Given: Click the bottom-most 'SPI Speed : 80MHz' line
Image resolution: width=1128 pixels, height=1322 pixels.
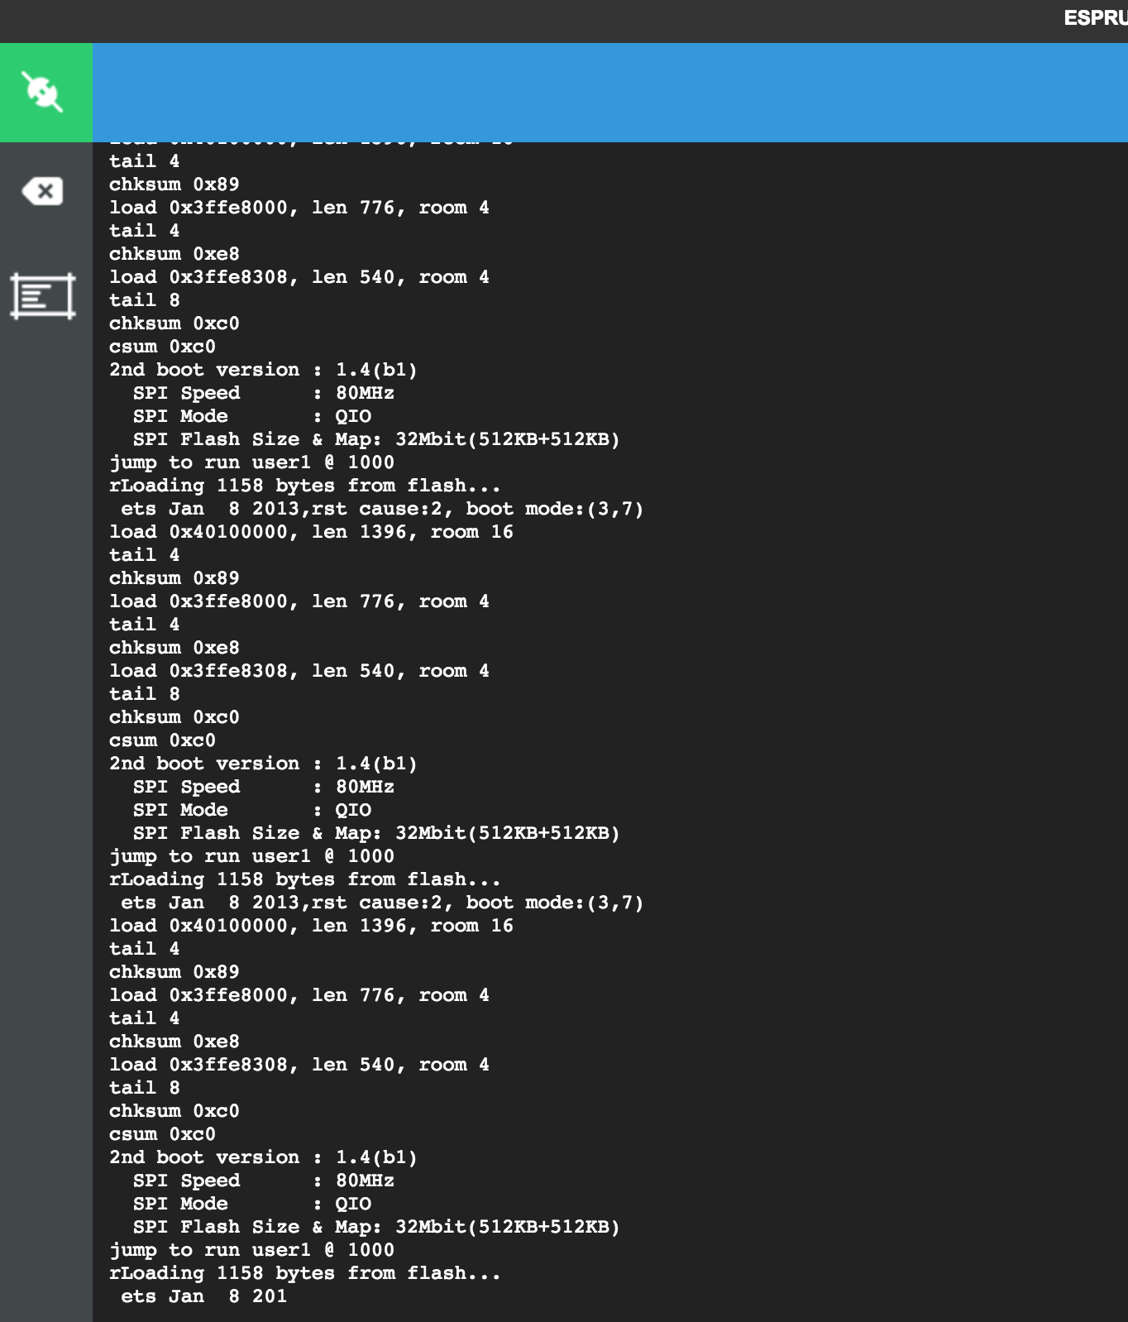Looking at the screenshot, I should [x=264, y=1181].
